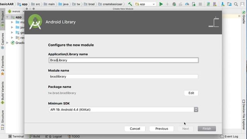Open the 1: Project tool window tab
Image resolution: width=247 pixels, height=139 pixels.
tap(3, 19)
